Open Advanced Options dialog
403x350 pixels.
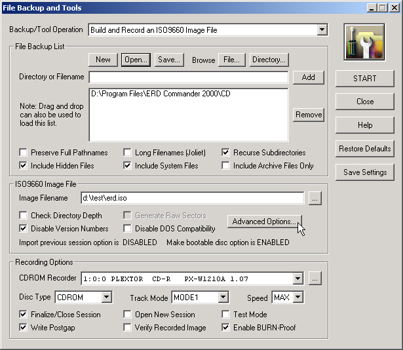click(x=265, y=222)
